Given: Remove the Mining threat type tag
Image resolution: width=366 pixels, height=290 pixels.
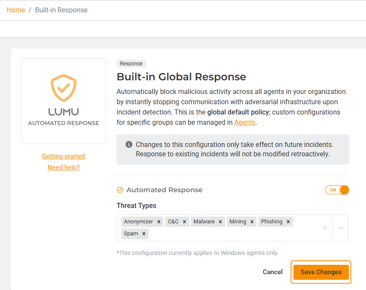Looking at the screenshot, I should [252, 222].
